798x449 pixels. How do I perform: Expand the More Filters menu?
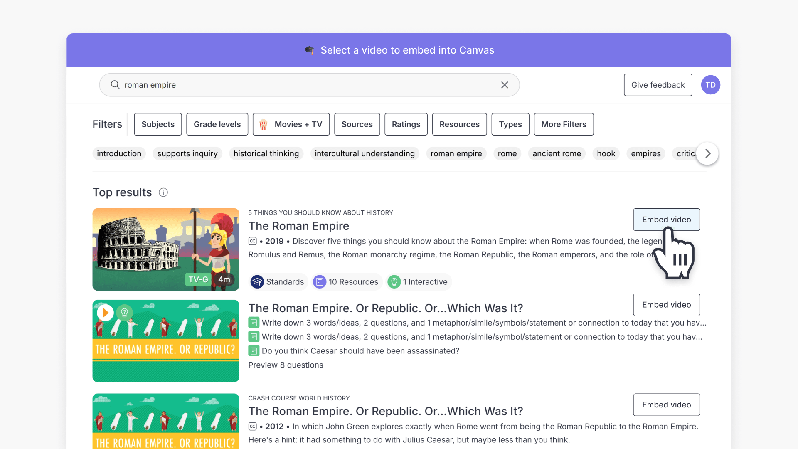564,124
